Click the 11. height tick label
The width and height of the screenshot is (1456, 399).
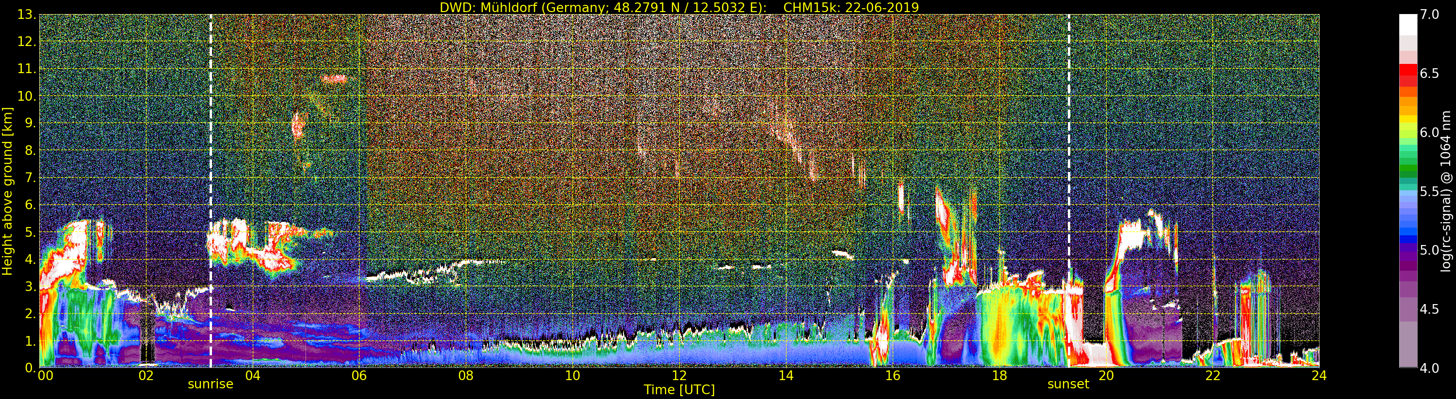click(26, 69)
